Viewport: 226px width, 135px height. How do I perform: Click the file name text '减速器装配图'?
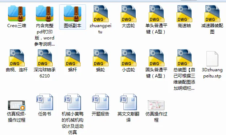point(212,29)
